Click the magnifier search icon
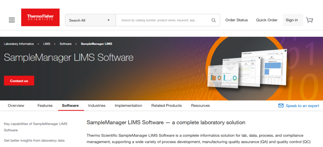Image resolution: width=323 pixels, height=147 pixels. [x=214, y=20]
